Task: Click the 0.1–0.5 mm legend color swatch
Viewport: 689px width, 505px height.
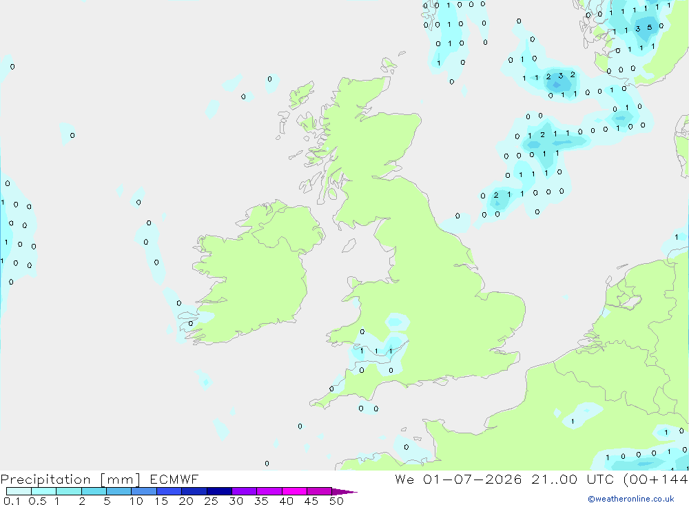Action: (x=19, y=491)
